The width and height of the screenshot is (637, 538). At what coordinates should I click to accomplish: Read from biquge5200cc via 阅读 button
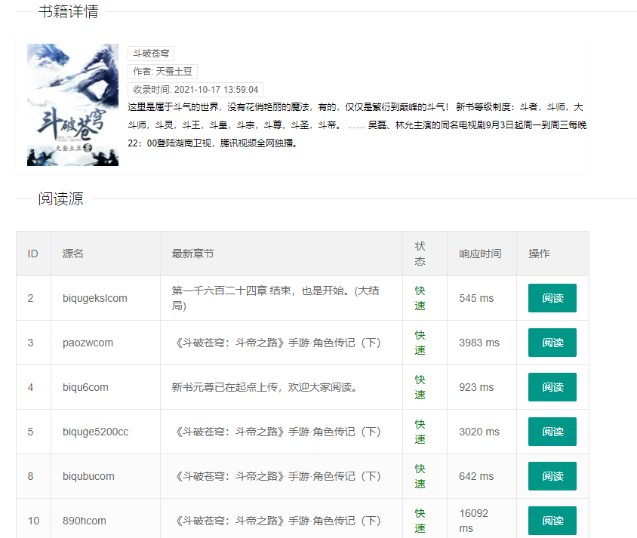(x=552, y=432)
